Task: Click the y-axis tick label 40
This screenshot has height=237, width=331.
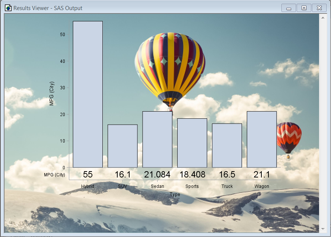Action: pos(63,61)
